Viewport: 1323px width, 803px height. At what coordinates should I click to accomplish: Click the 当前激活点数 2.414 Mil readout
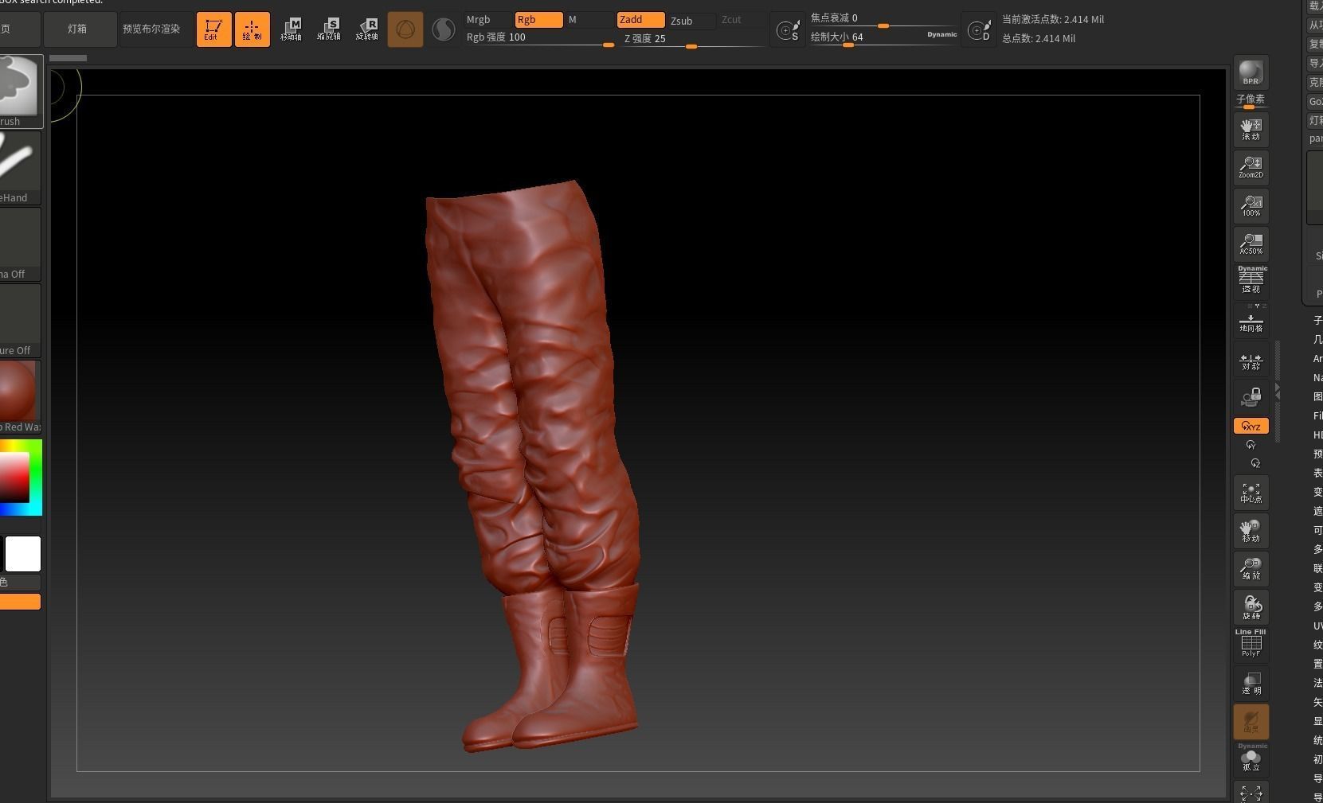[x=1053, y=19]
